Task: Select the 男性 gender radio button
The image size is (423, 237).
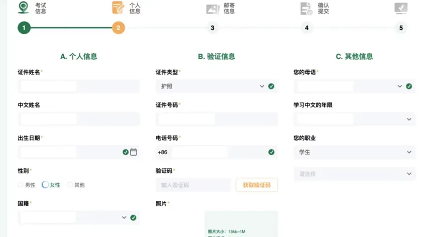Action: pos(21,185)
